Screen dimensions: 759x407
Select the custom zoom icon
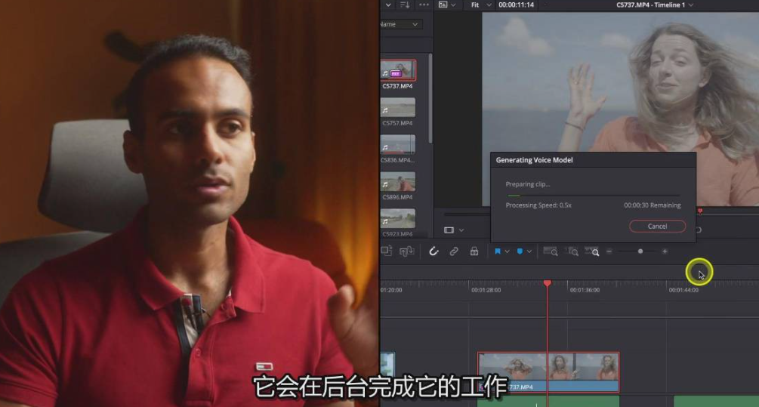coord(594,251)
